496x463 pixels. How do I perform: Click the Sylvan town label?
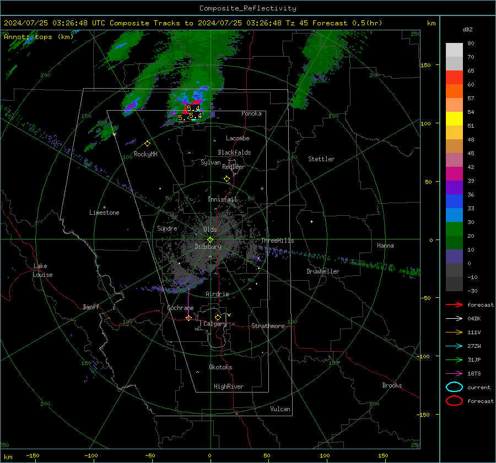(211, 162)
